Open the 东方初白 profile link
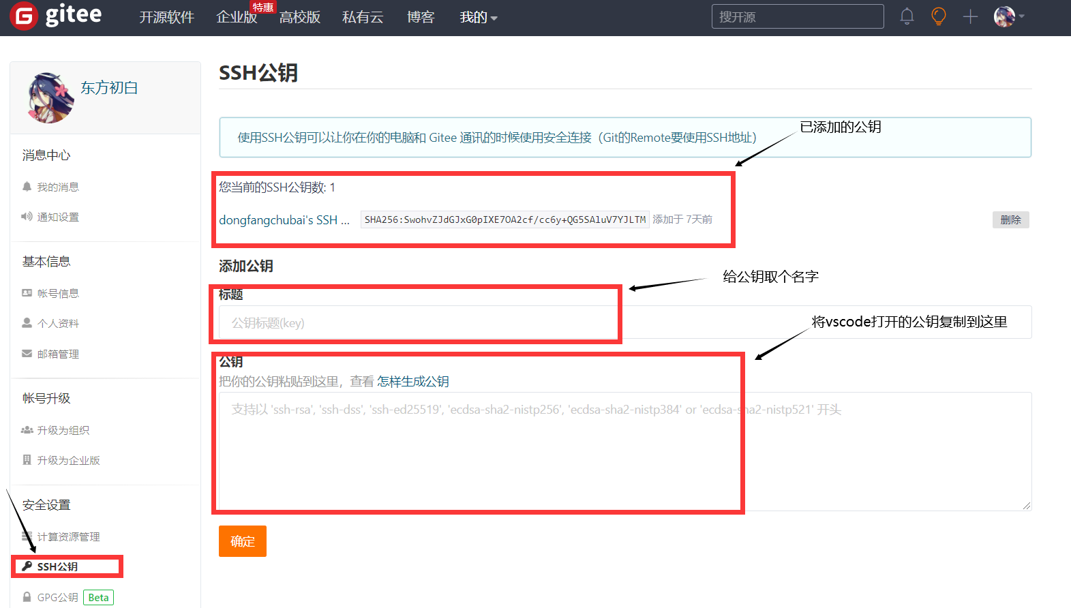This screenshot has width=1071, height=608. coord(109,88)
